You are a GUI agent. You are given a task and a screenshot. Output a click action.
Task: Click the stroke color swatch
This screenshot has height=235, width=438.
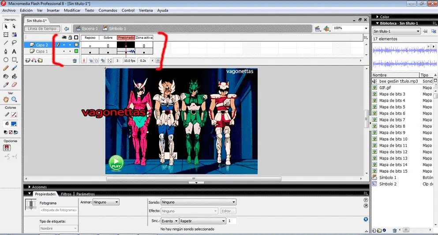14,114
